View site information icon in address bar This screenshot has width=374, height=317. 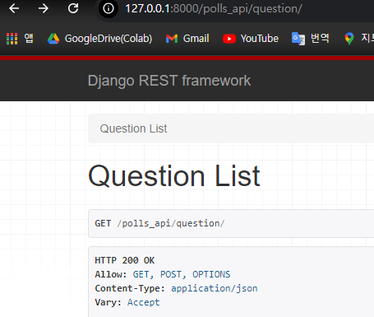109,8
